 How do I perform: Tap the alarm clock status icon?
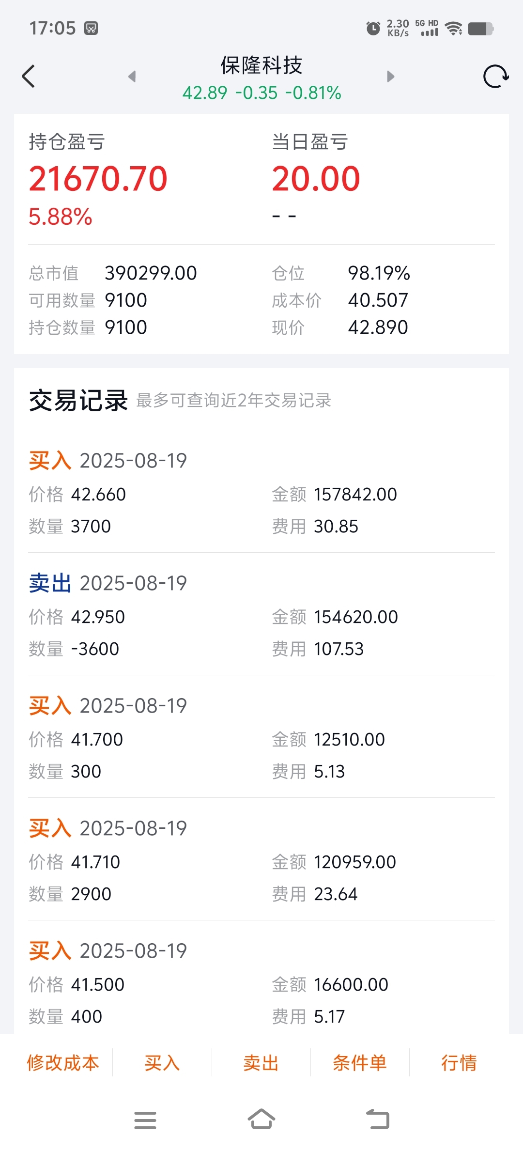(x=373, y=29)
